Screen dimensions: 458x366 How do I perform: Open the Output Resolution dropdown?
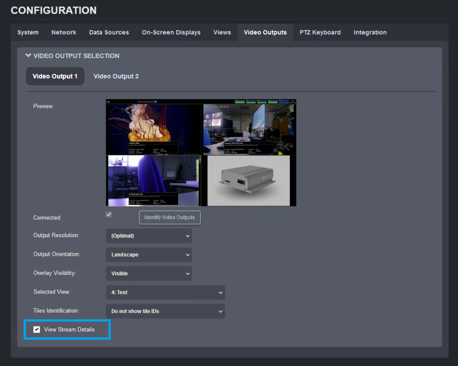(x=149, y=236)
